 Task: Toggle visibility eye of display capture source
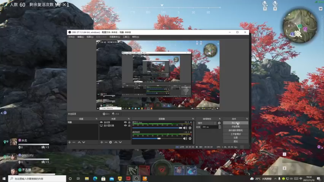(x=125, y=125)
